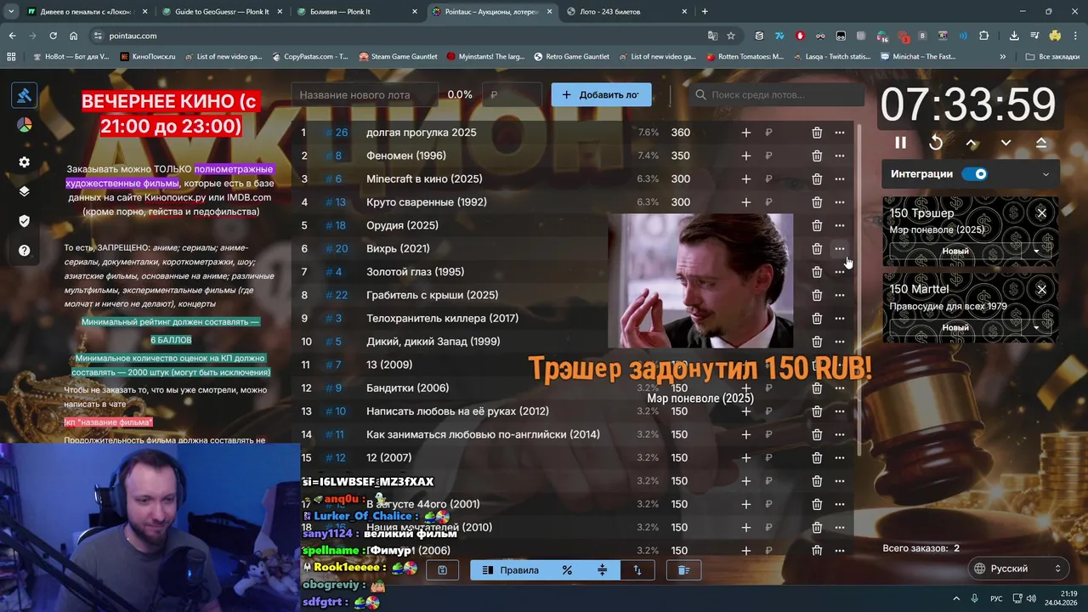
Task: Click plus icon for 'Бандитки (2006)'
Action: pos(745,388)
